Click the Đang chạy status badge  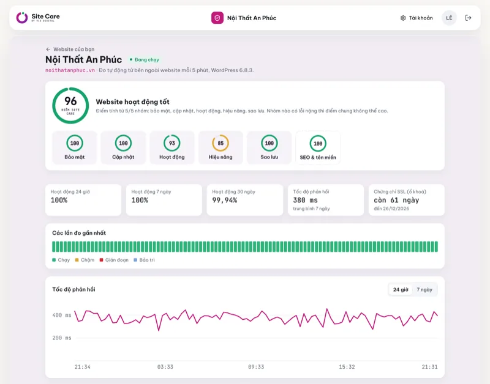pyautogui.click(x=145, y=59)
